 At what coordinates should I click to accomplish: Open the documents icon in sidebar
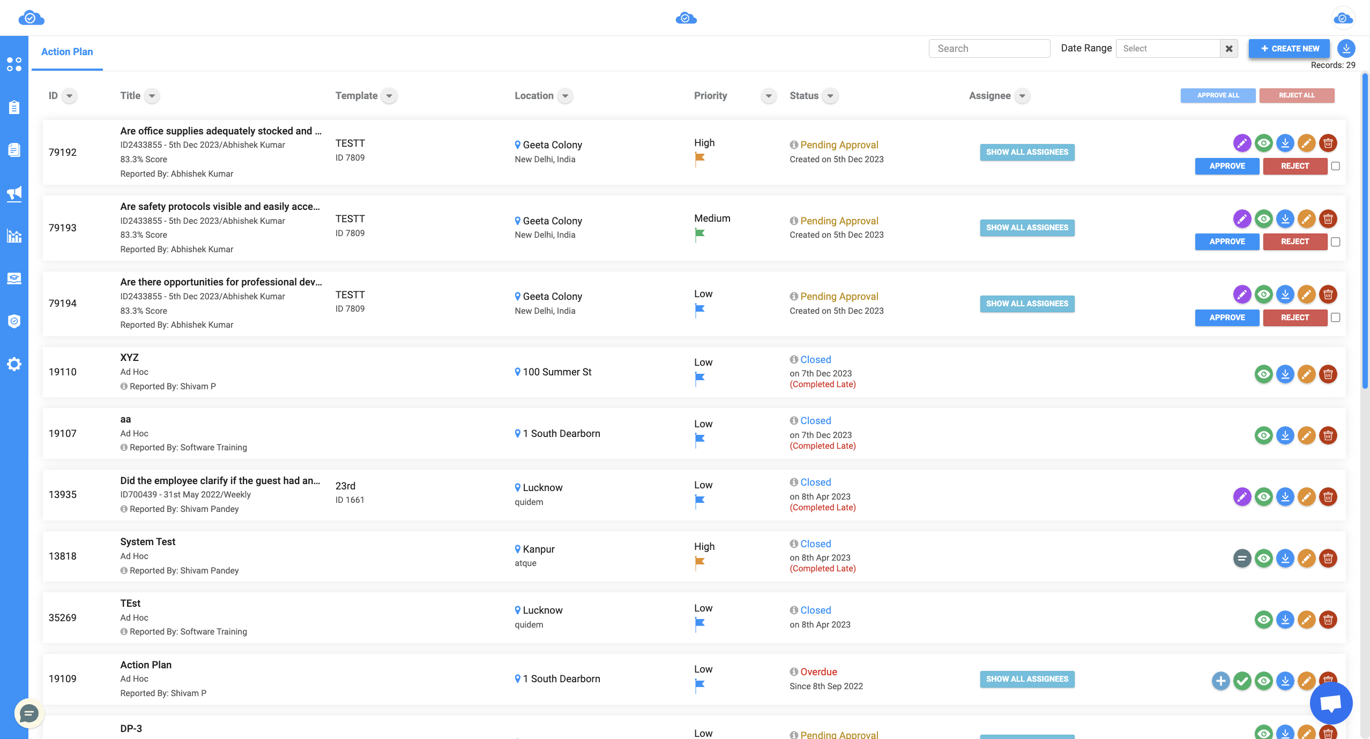click(14, 150)
